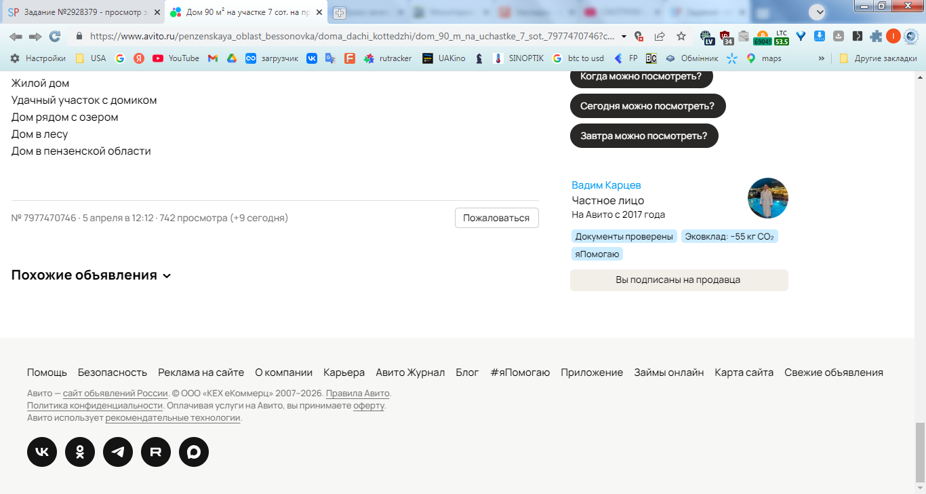Open the USA bookmarks folder
Viewport: 926px width, 494px height.
[x=90, y=58]
